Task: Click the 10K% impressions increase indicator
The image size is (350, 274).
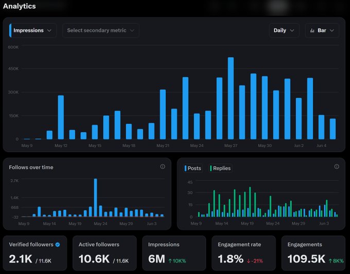Action: point(177,261)
